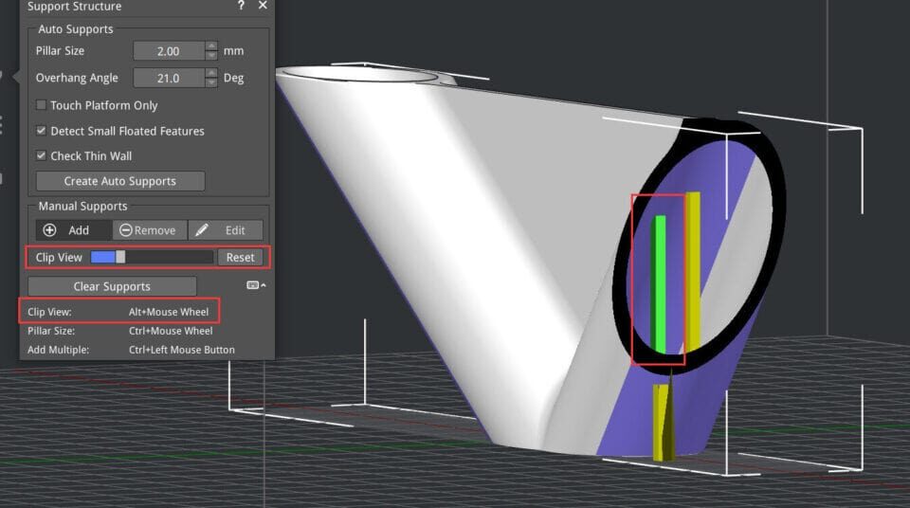910x508 pixels.
Task: Reset the Clip View
Action: click(240, 257)
